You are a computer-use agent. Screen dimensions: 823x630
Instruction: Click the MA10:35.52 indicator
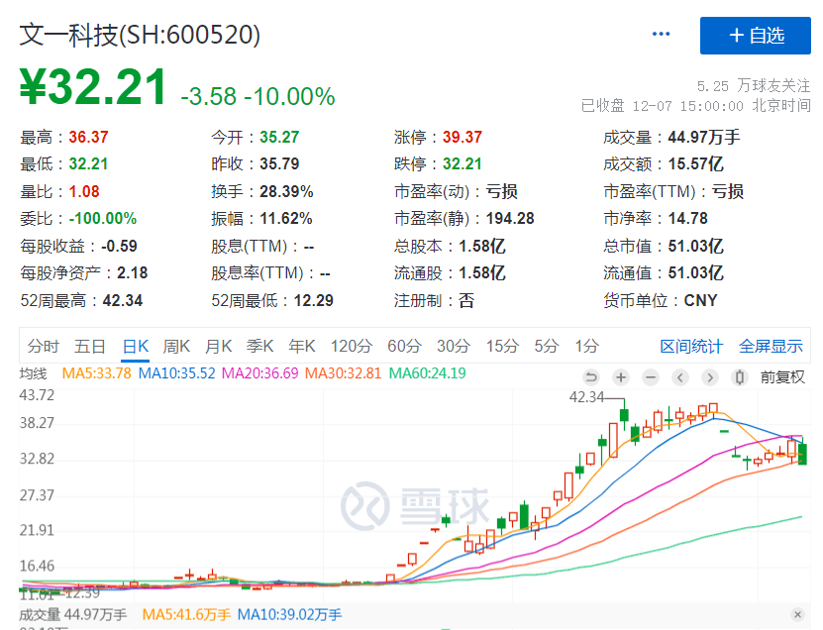[x=177, y=373]
